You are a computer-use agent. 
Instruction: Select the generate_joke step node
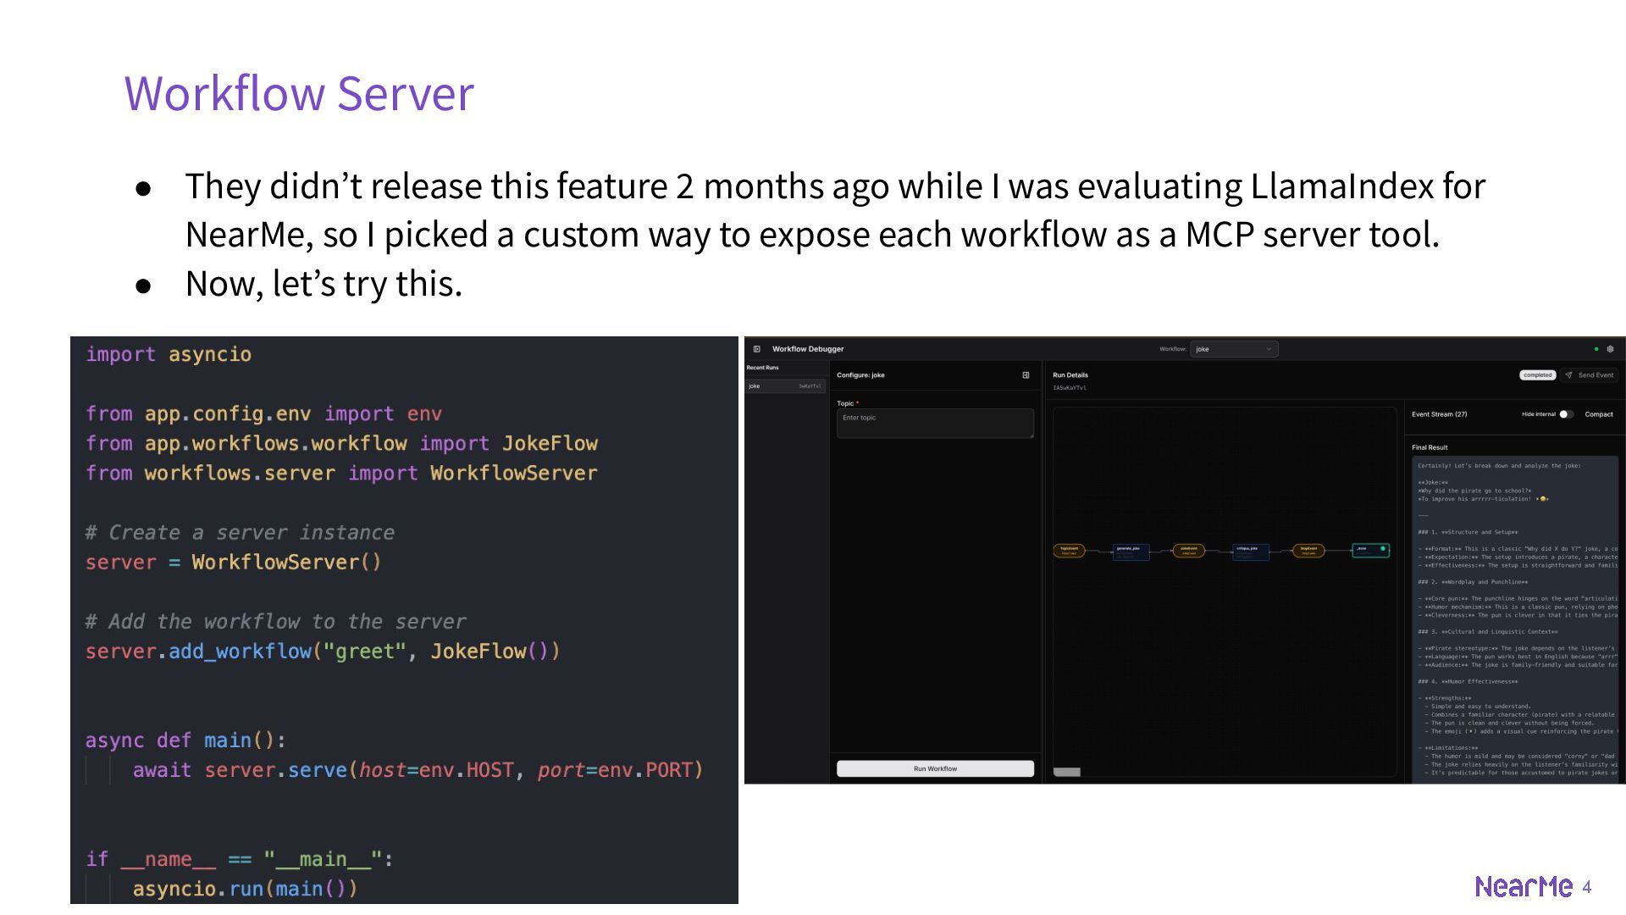1130,551
